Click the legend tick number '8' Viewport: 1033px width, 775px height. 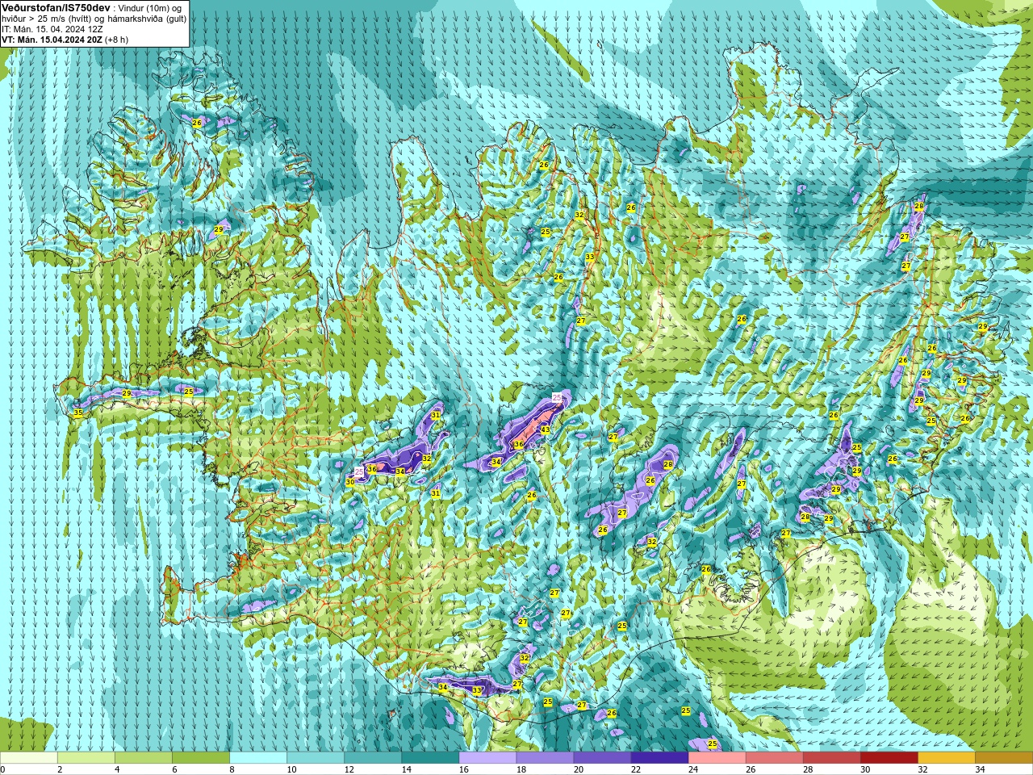tap(232, 769)
